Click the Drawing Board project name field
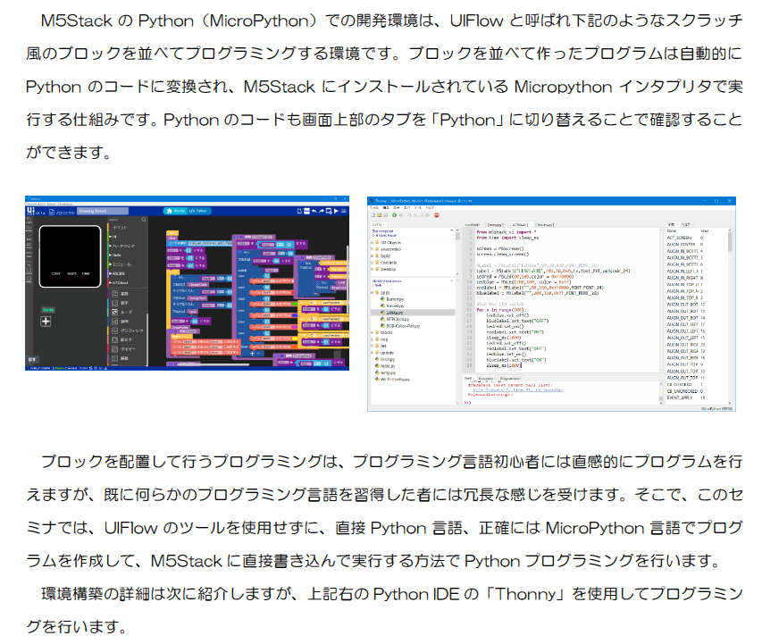Image resolution: width=762 pixels, height=644 pixels. pyautogui.click(x=105, y=212)
